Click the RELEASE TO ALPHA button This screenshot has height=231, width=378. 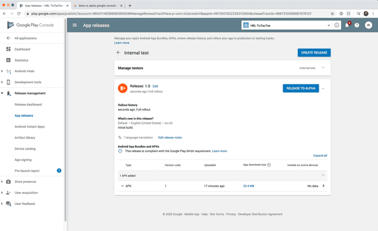[x=301, y=88]
